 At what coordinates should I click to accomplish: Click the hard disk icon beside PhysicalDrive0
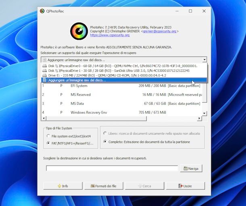[45, 66]
